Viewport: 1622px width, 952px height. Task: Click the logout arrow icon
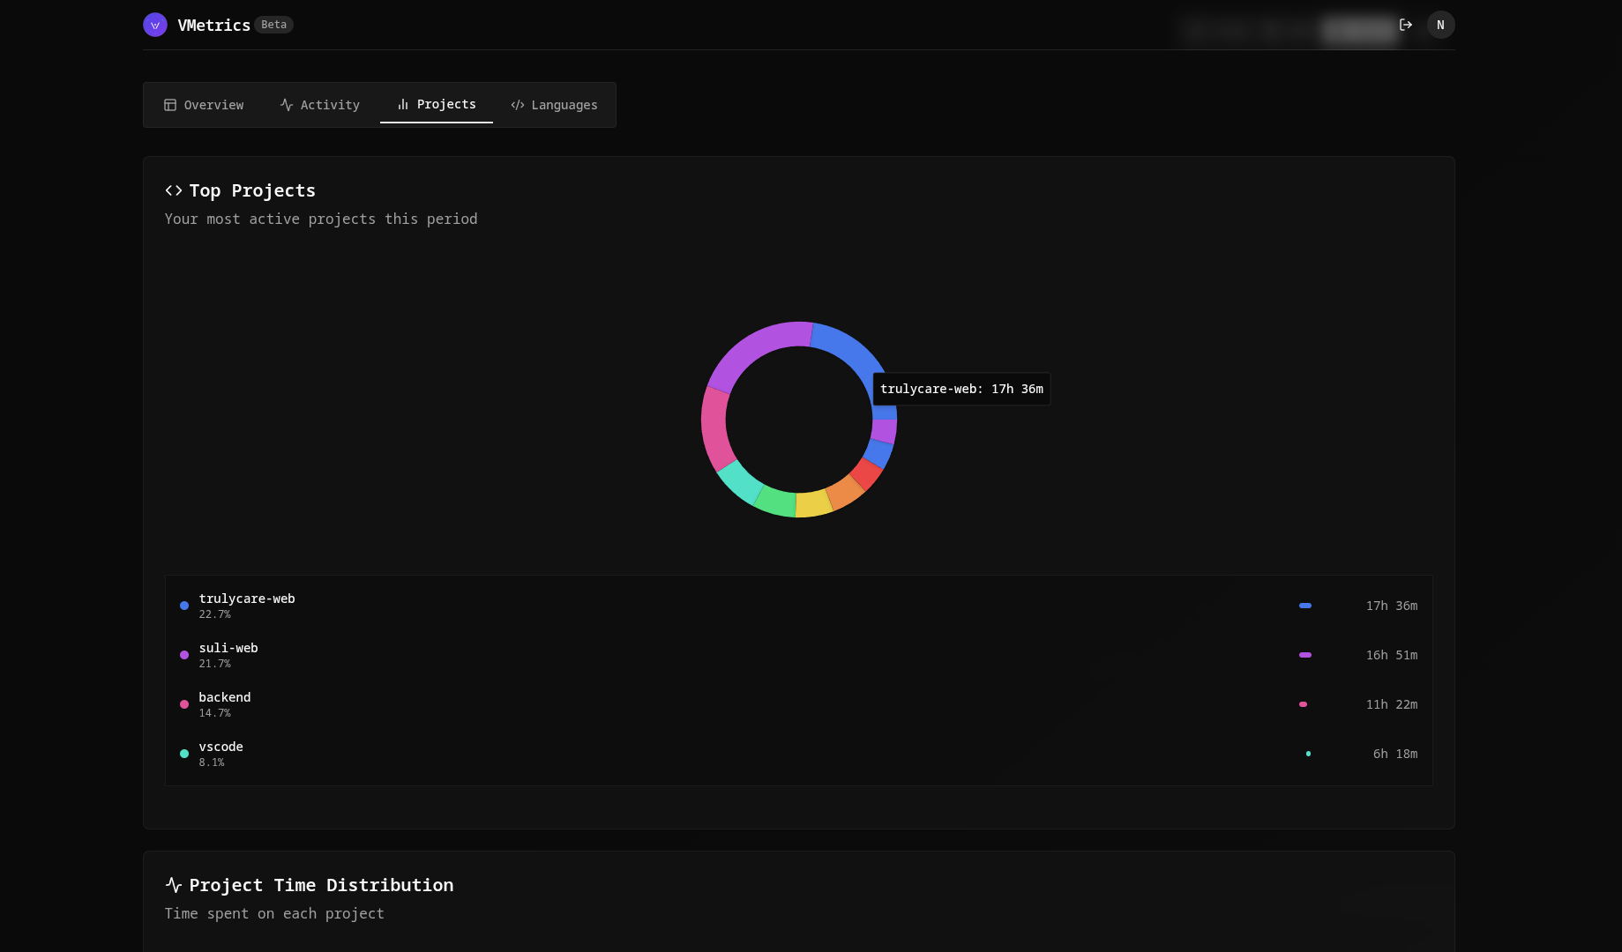[x=1406, y=25]
